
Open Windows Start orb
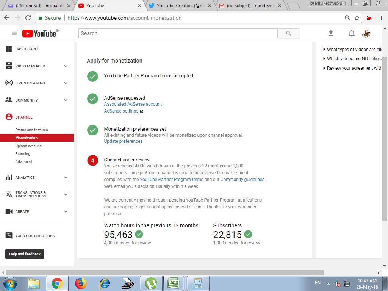point(10,283)
